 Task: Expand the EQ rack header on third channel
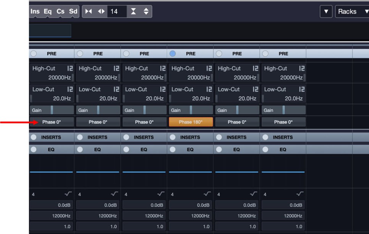pos(144,150)
